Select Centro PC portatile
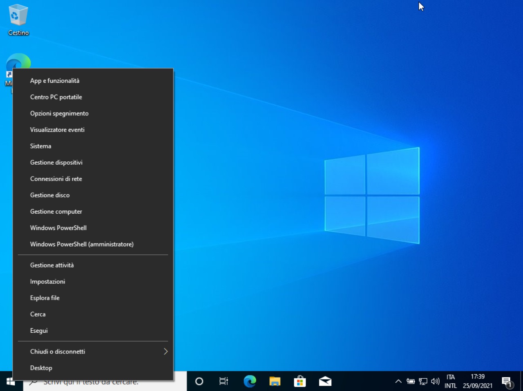The width and height of the screenshot is (523, 391). click(x=93, y=97)
